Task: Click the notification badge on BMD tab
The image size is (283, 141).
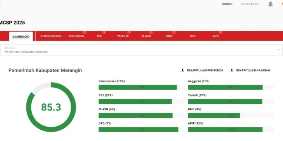Action: click(174, 33)
